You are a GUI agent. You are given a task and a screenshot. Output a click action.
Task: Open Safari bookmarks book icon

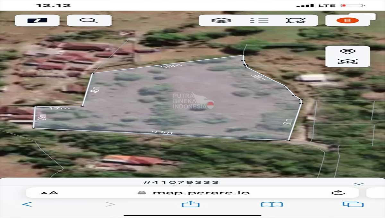point(272,204)
